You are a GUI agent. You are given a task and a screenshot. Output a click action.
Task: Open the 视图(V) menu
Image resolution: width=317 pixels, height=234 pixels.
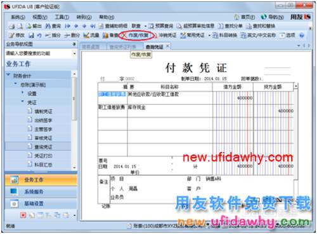(x=40, y=17)
